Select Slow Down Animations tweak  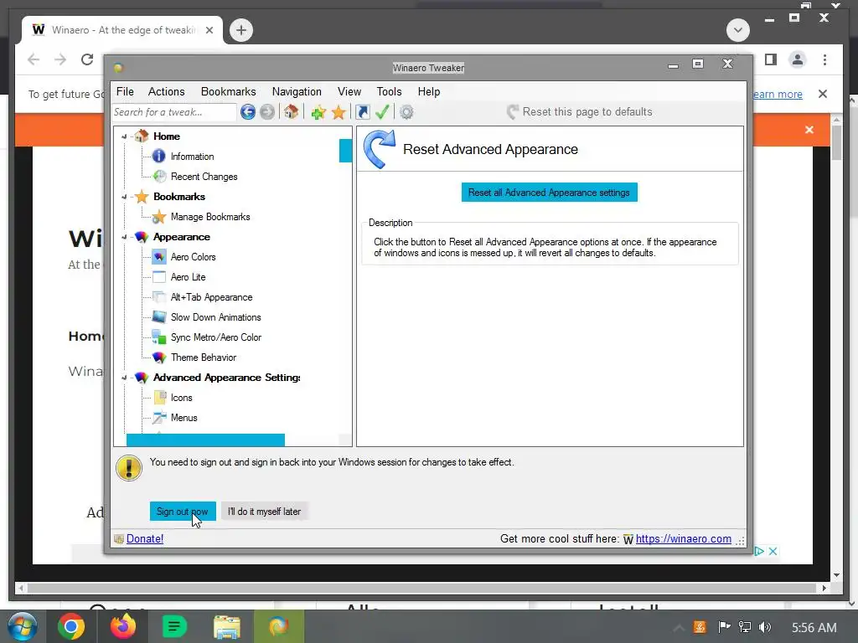click(x=215, y=317)
